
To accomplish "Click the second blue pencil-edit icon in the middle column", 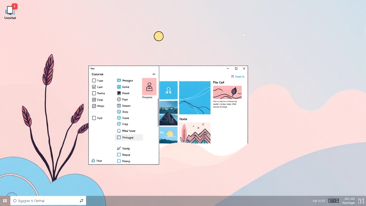I will coord(119,87).
